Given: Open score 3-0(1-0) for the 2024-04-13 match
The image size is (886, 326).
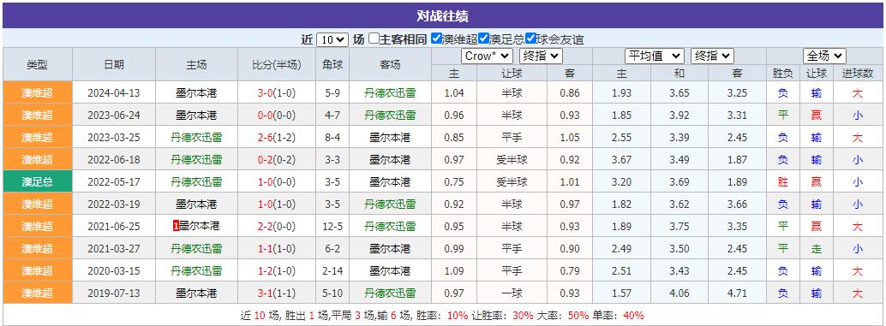Looking at the screenshot, I should pyautogui.click(x=276, y=93).
